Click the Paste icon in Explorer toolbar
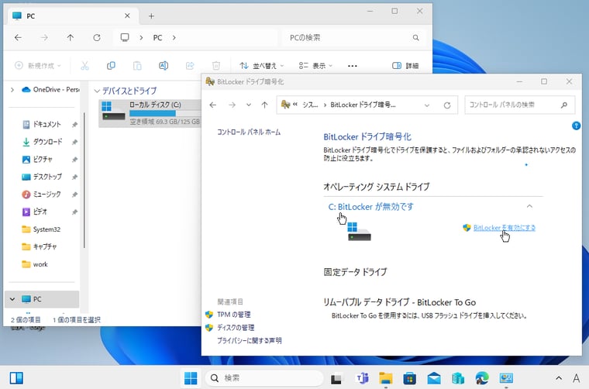This screenshot has width=589, height=389. tap(137, 66)
